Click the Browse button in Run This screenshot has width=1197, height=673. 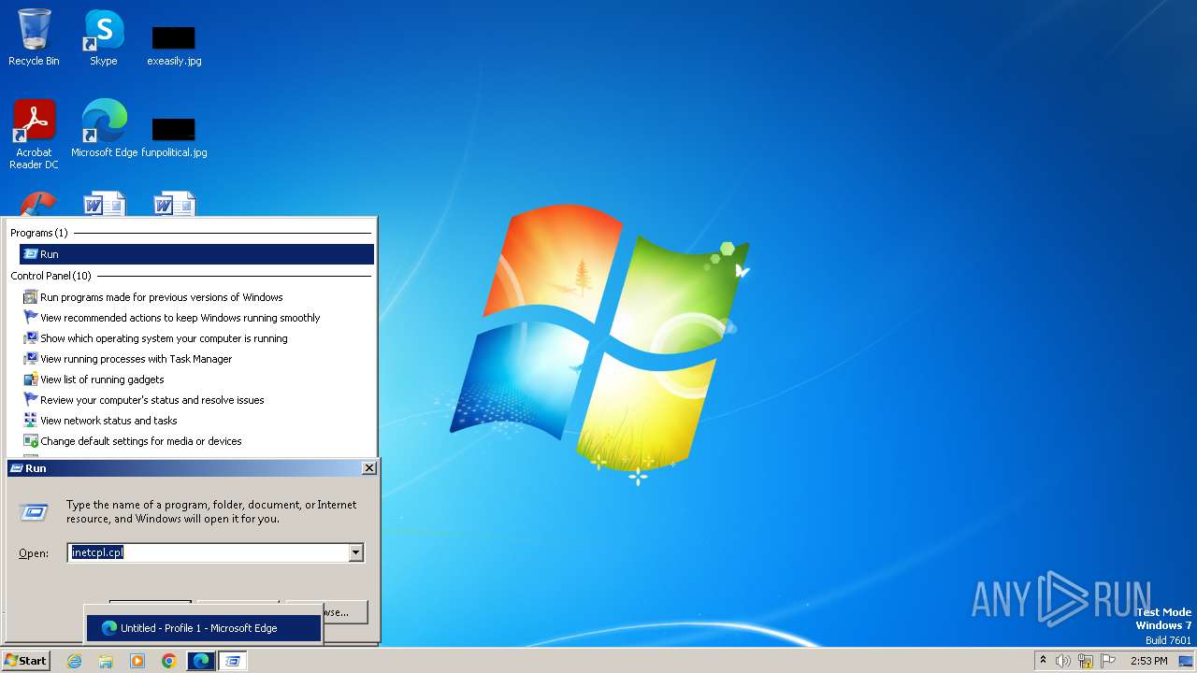[x=346, y=612]
